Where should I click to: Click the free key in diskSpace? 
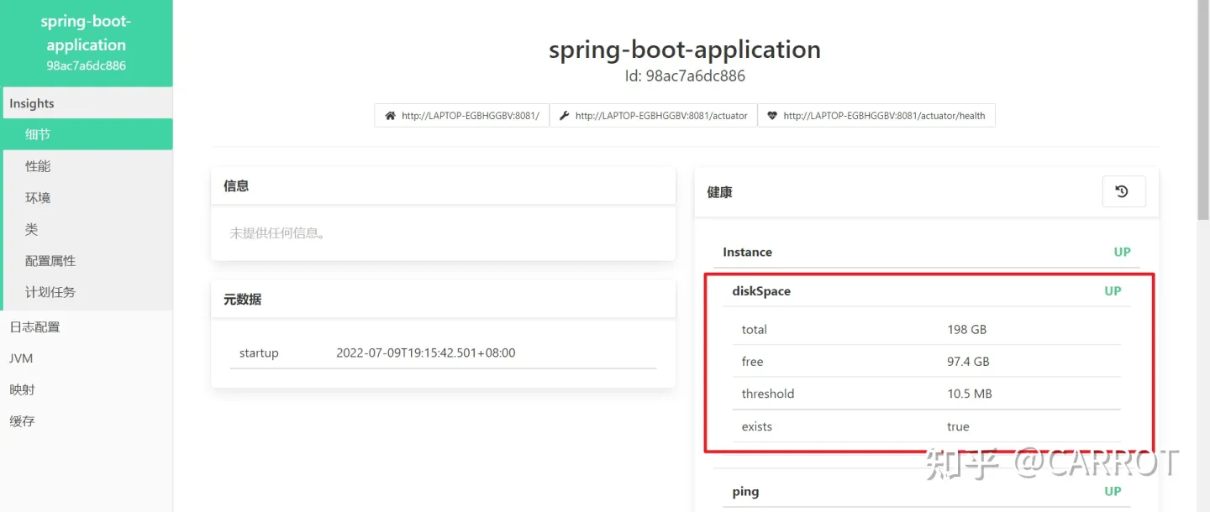(752, 362)
